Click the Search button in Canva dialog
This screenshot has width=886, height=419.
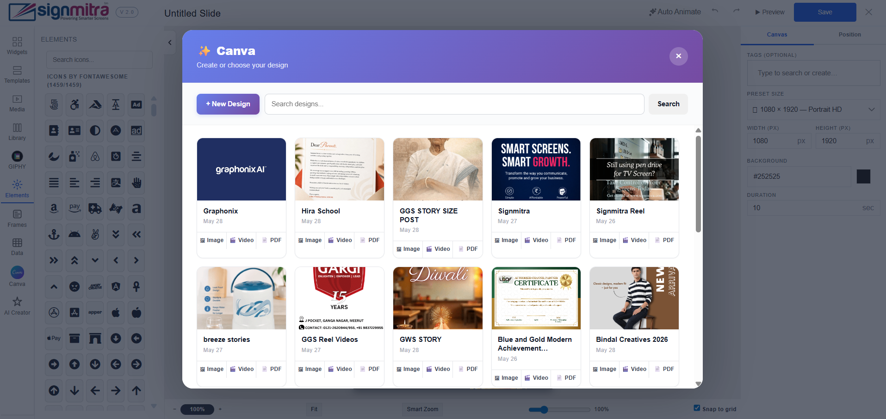[x=668, y=104]
